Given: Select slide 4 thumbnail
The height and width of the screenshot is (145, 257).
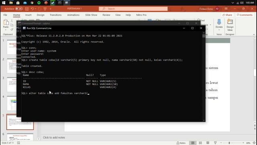Looking at the screenshot, I should pos(12,103).
